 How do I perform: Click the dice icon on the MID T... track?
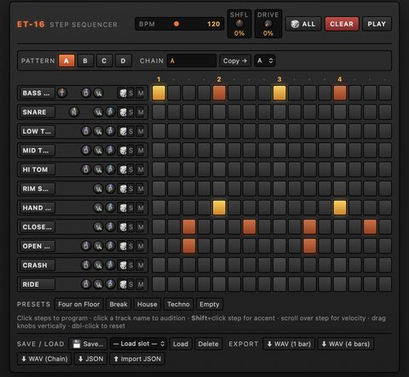tap(123, 151)
